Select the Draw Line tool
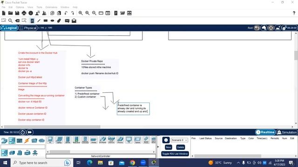This screenshot has height=167, width=298. click(39, 20)
